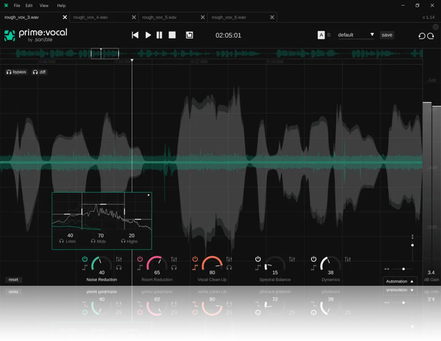This screenshot has height=341, width=441.
Task: Click the Play button
Action: 148,35
